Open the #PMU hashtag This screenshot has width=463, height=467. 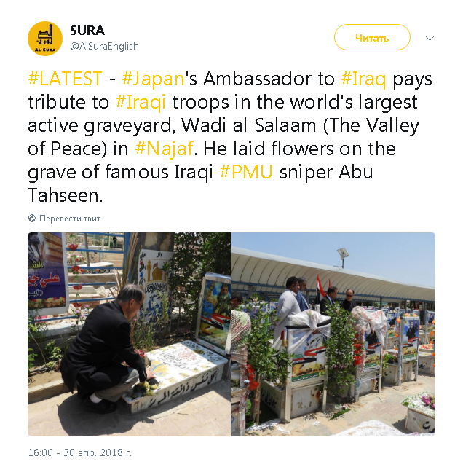pyautogui.click(x=246, y=172)
